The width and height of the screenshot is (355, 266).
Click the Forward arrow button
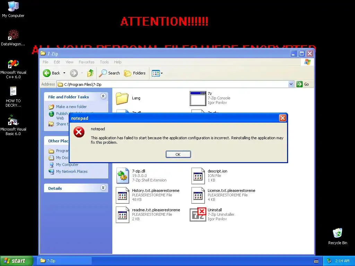point(74,73)
